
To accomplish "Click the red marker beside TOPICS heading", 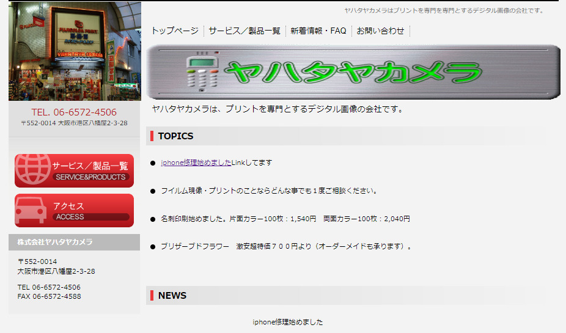I will [152, 136].
